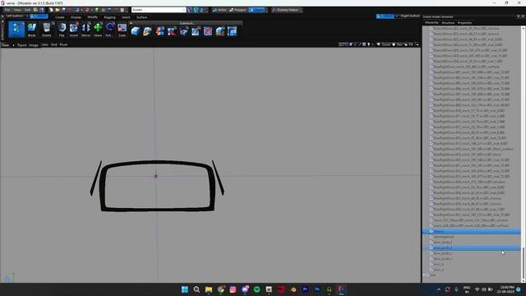526x296 pixels.
Task: Select the RearRightDoor window mesh row
Action: [469, 182]
